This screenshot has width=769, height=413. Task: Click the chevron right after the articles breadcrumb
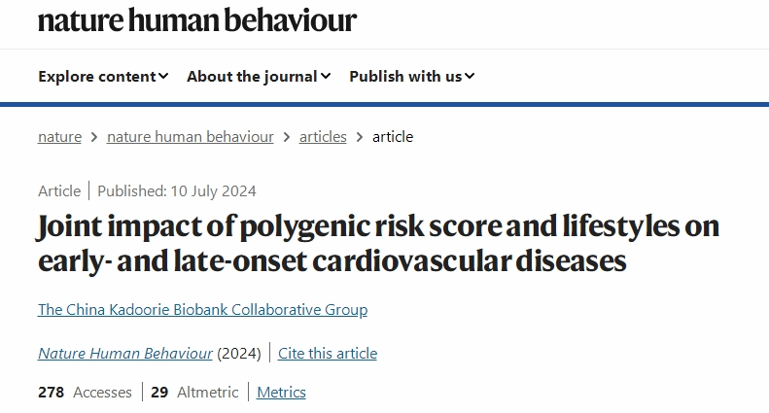360,137
